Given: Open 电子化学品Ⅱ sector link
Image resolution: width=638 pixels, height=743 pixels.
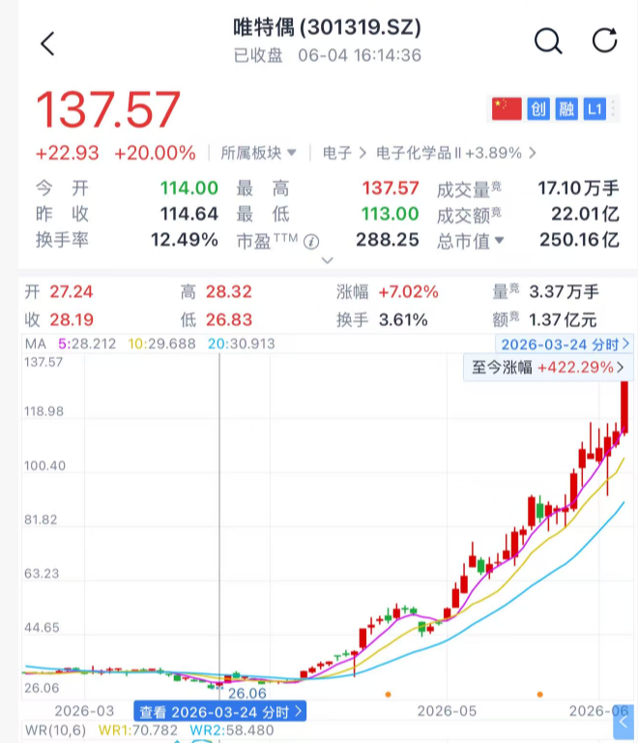Looking at the screenshot, I should point(456,153).
